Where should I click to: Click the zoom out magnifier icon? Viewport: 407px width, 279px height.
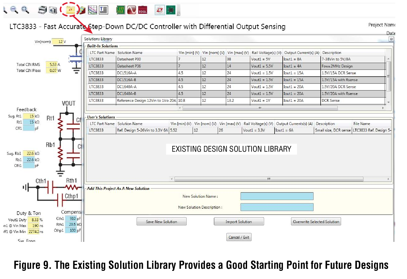[x=14, y=10]
